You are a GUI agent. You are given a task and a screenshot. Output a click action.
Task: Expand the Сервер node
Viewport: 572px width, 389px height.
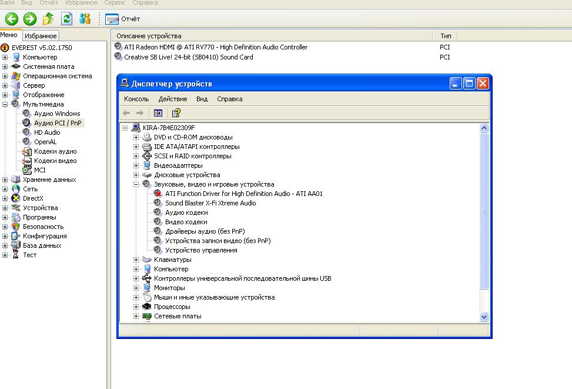click(5, 85)
